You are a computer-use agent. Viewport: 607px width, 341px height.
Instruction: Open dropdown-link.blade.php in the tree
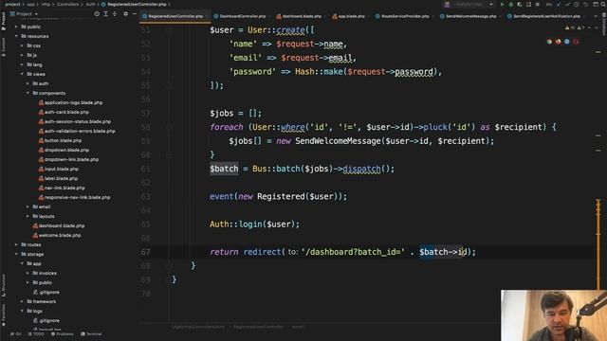click(x=68, y=159)
